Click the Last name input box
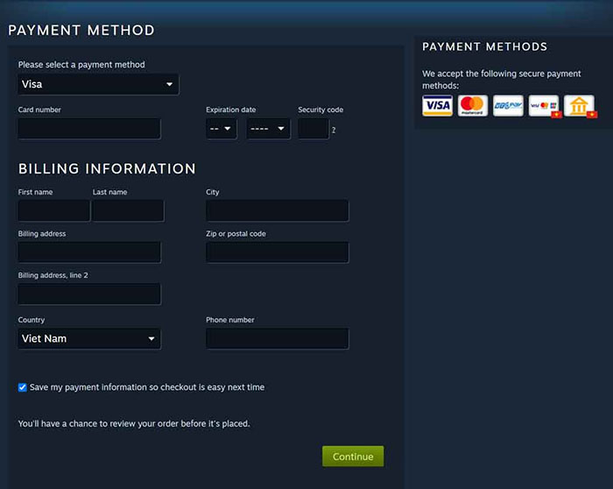This screenshot has height=489, width=613. pos(128,211)
